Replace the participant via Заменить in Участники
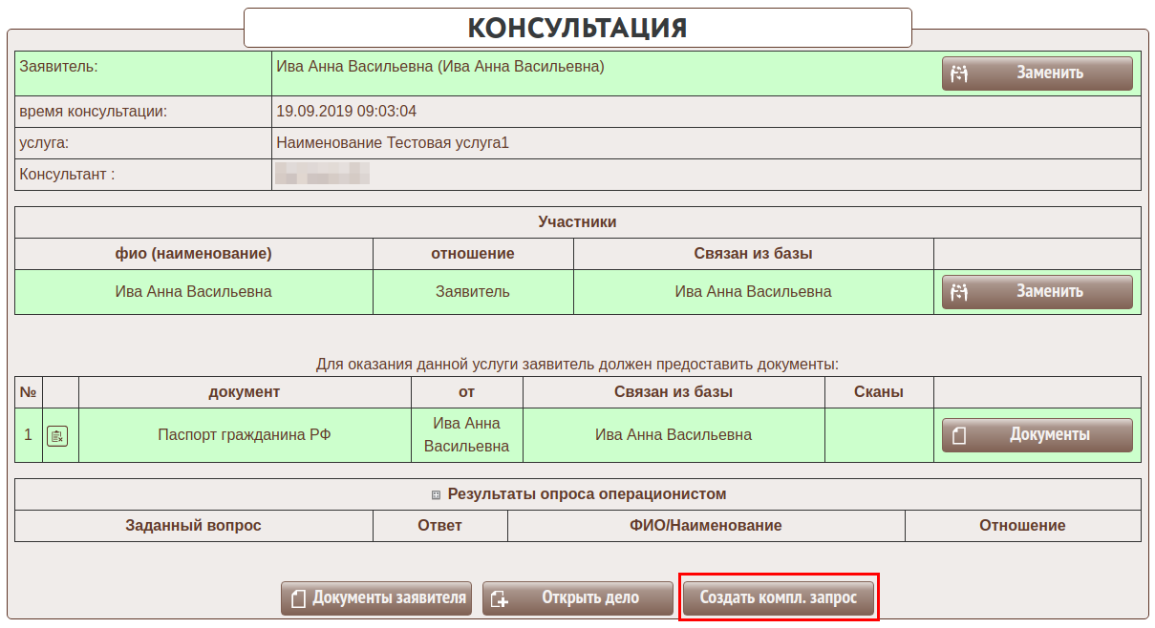The width and height of the screenshot is (1155, 628). point(1037,292)
